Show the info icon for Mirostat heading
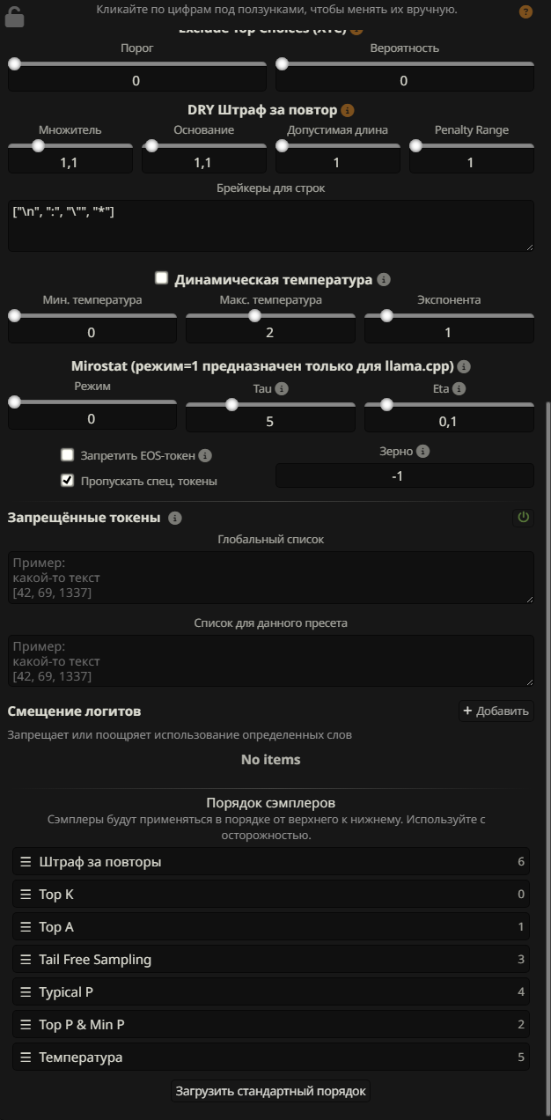The width and height of the screenshot is (551, 1120). [x=464, y=366]
